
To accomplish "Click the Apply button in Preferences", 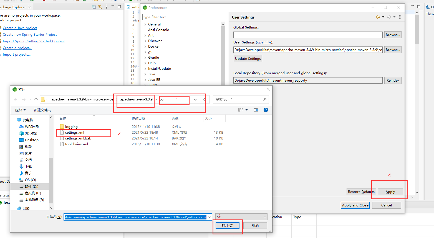I will 390,192.
